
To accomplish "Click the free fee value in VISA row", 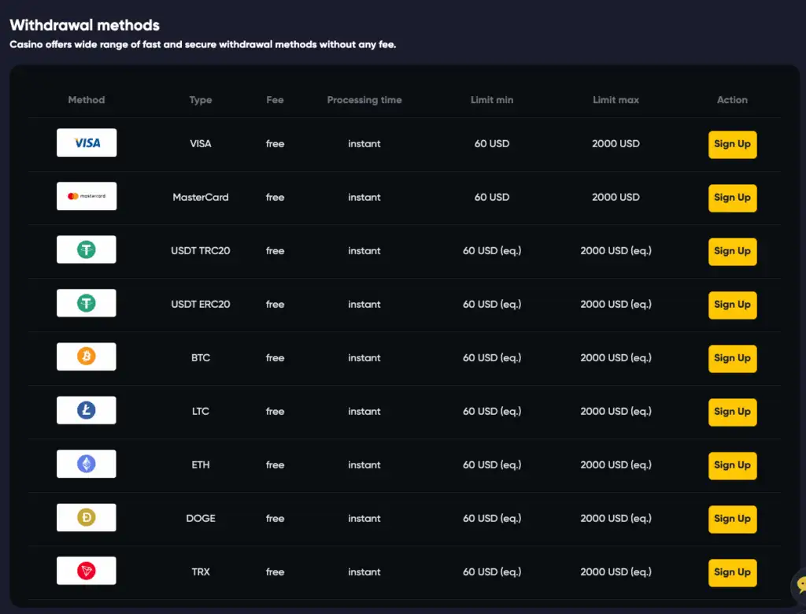I will pos(275,143).
